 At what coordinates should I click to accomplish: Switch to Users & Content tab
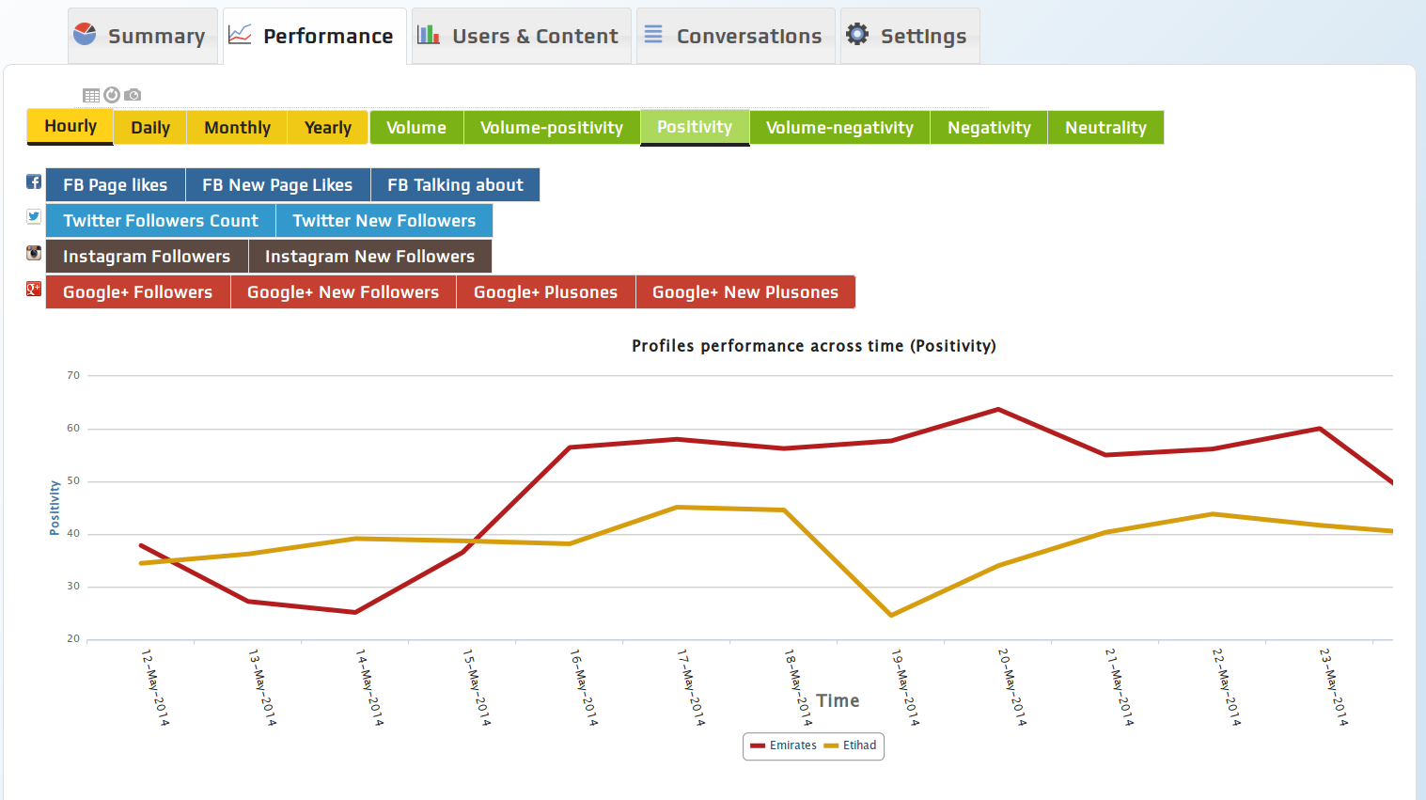(x=522, y=37)
